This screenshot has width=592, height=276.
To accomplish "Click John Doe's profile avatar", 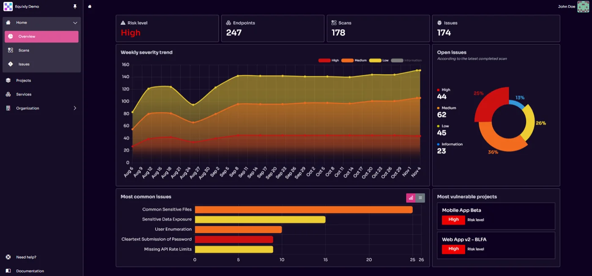I will tap(583, 7).
